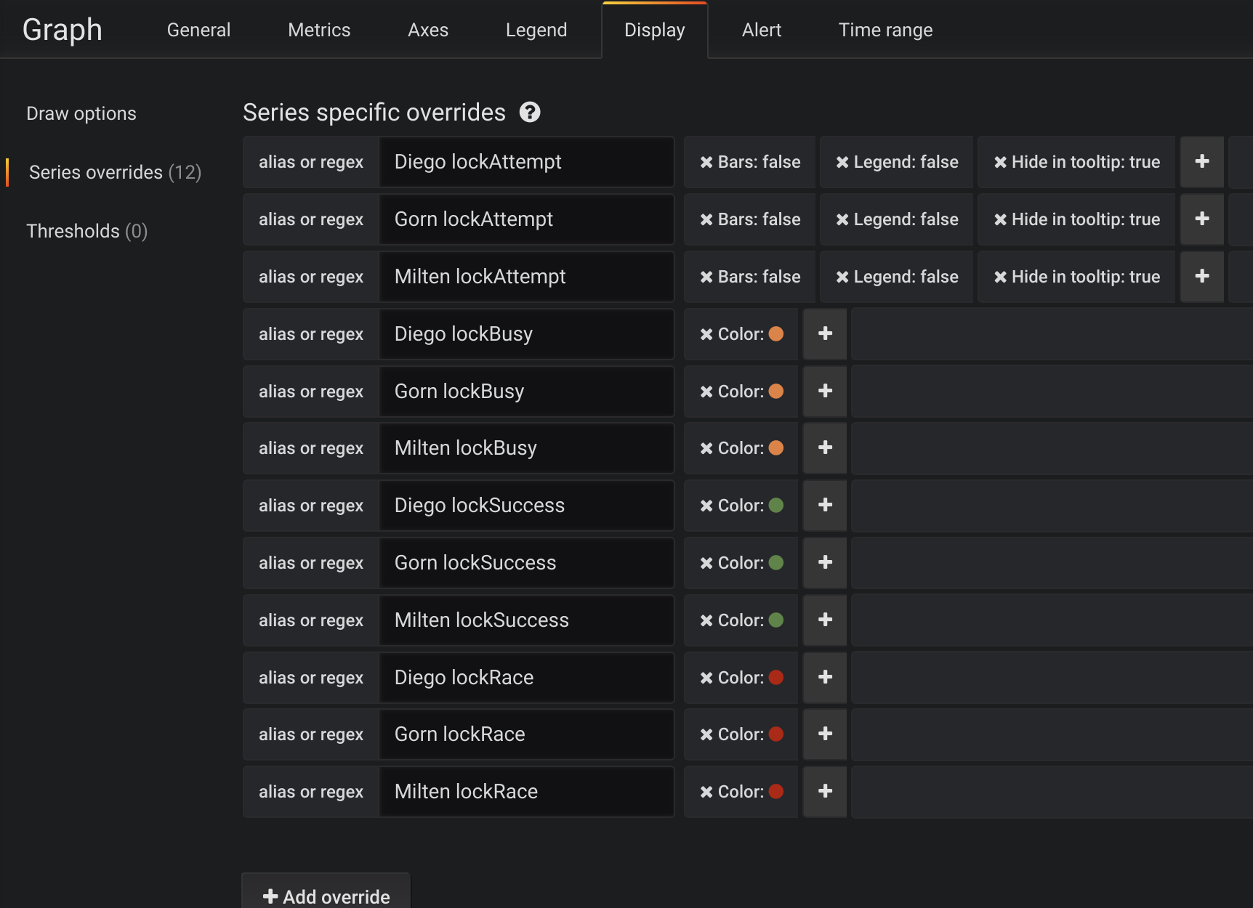Switch to the Axes tab
1253x908 pixels.
(x=428, y=30)
